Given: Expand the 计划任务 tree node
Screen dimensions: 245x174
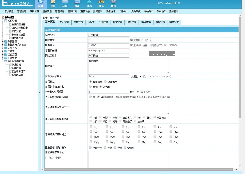Looking at the screenshot, I should coord(2,48).
